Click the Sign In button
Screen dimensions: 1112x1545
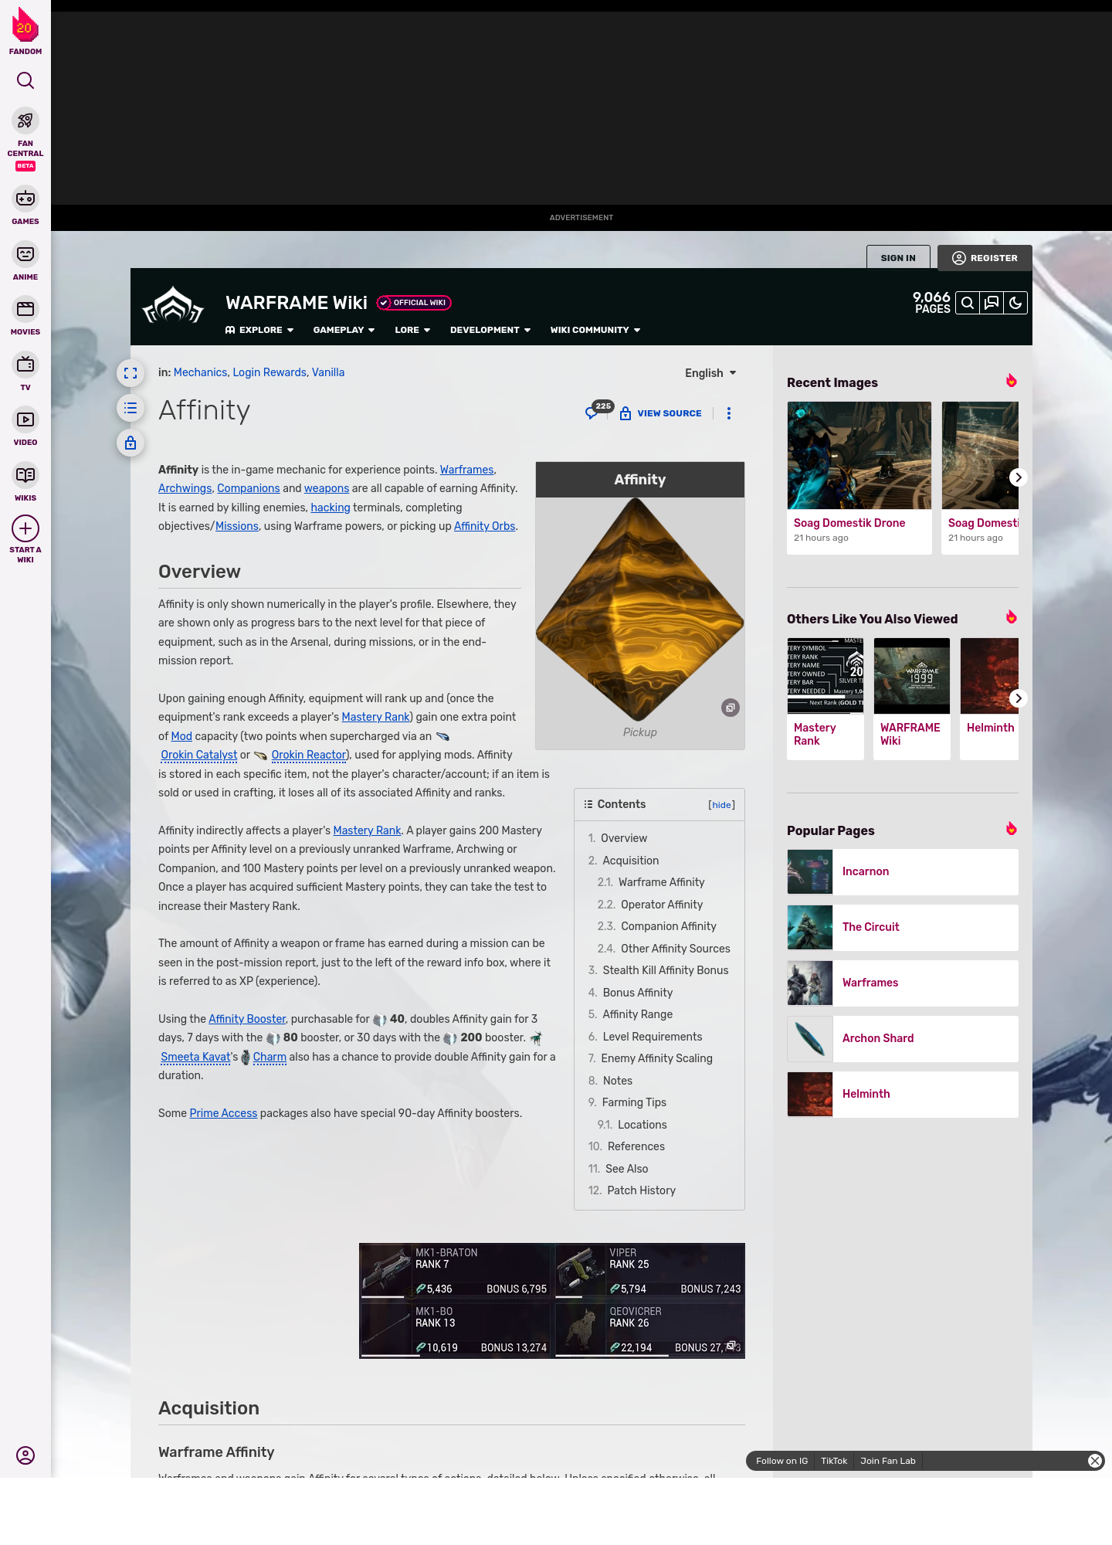[x=898, y=258]
